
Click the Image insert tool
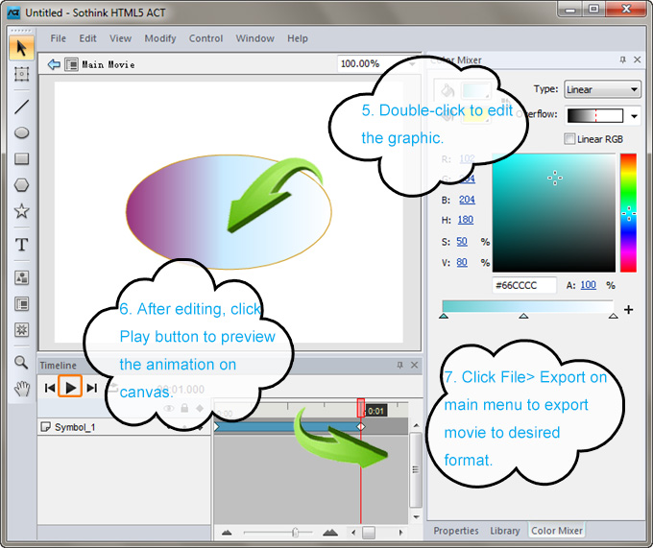pos(21,277)
